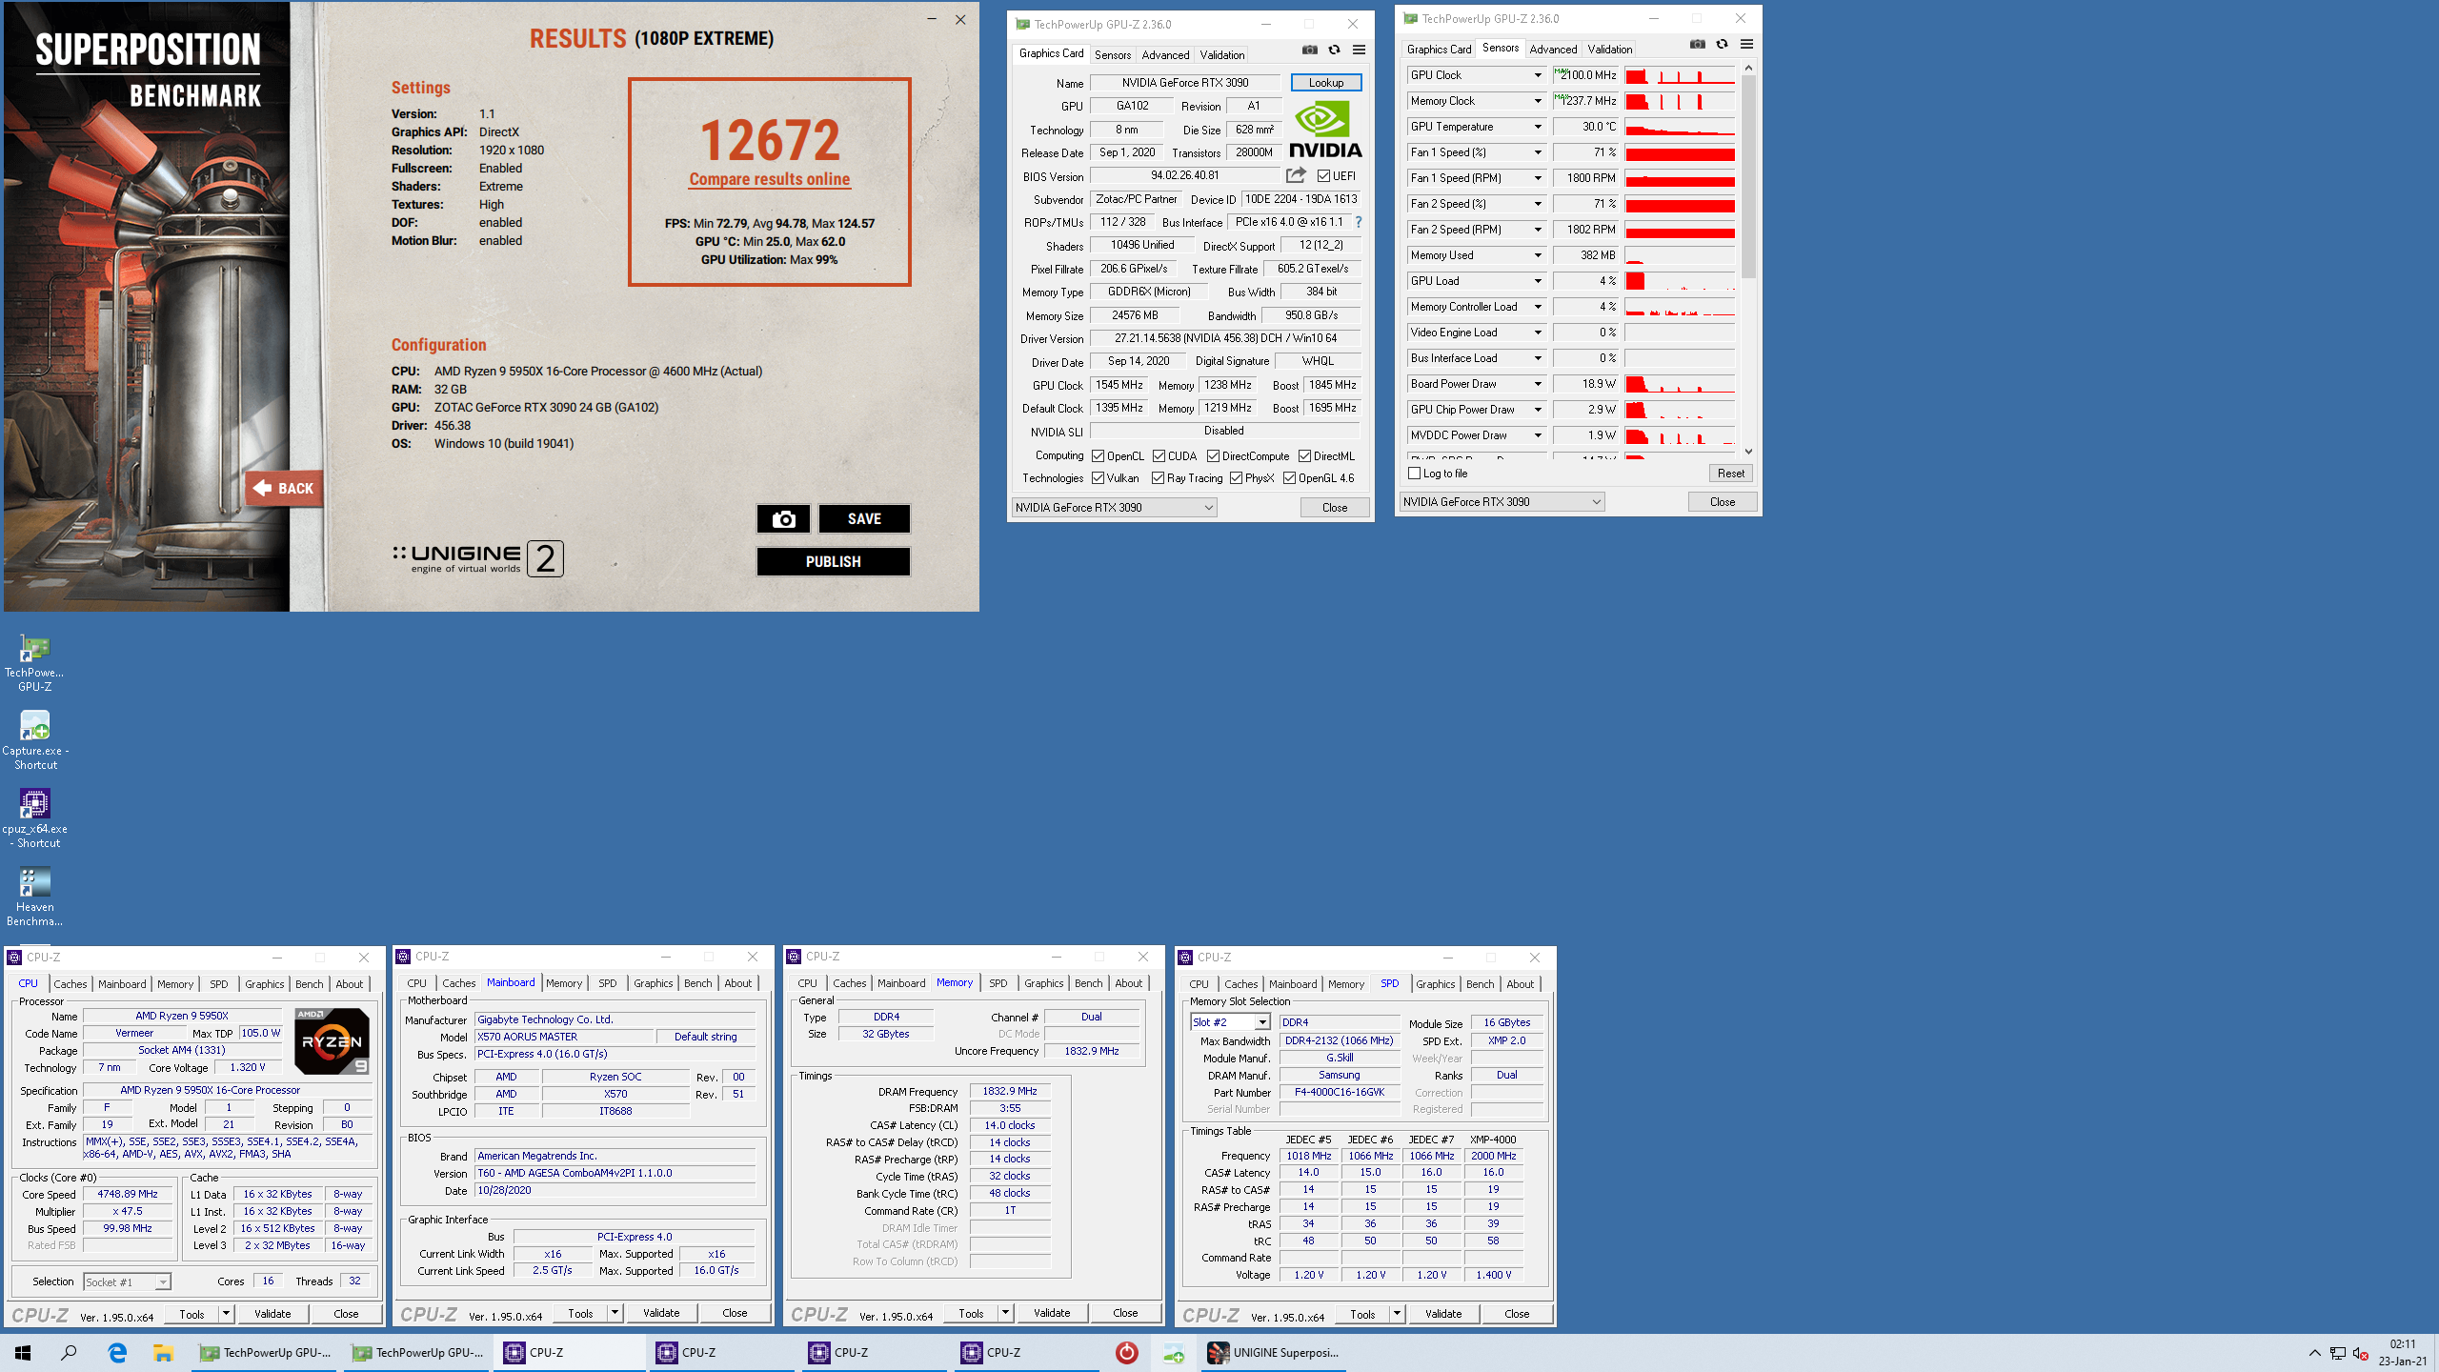Expand the GPU Temperature sensor dropdown
Viewport: 2439px width, 1372px height.
1538,127
